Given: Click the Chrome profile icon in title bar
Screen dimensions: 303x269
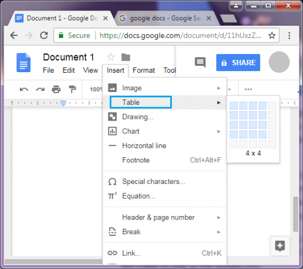Looking at the screenshot, I should point(236,5).
